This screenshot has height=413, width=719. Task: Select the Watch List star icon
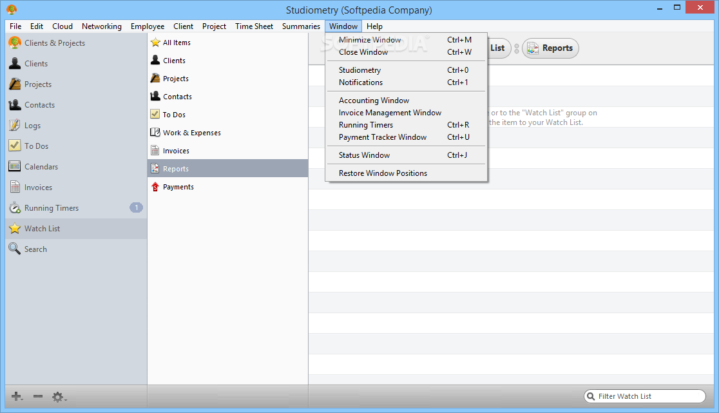point(15,228)
